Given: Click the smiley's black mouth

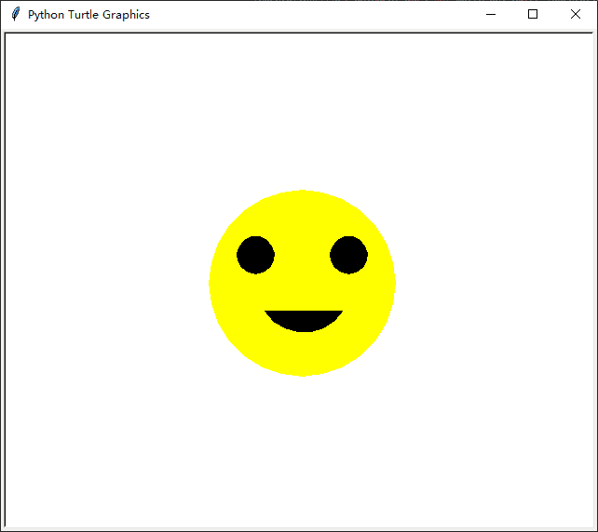Looking at the screenshot, I should [304, 321].
